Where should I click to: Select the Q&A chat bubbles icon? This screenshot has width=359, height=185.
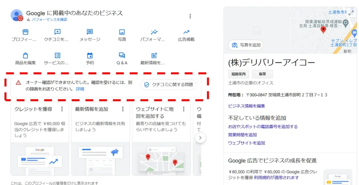(122, 55)
